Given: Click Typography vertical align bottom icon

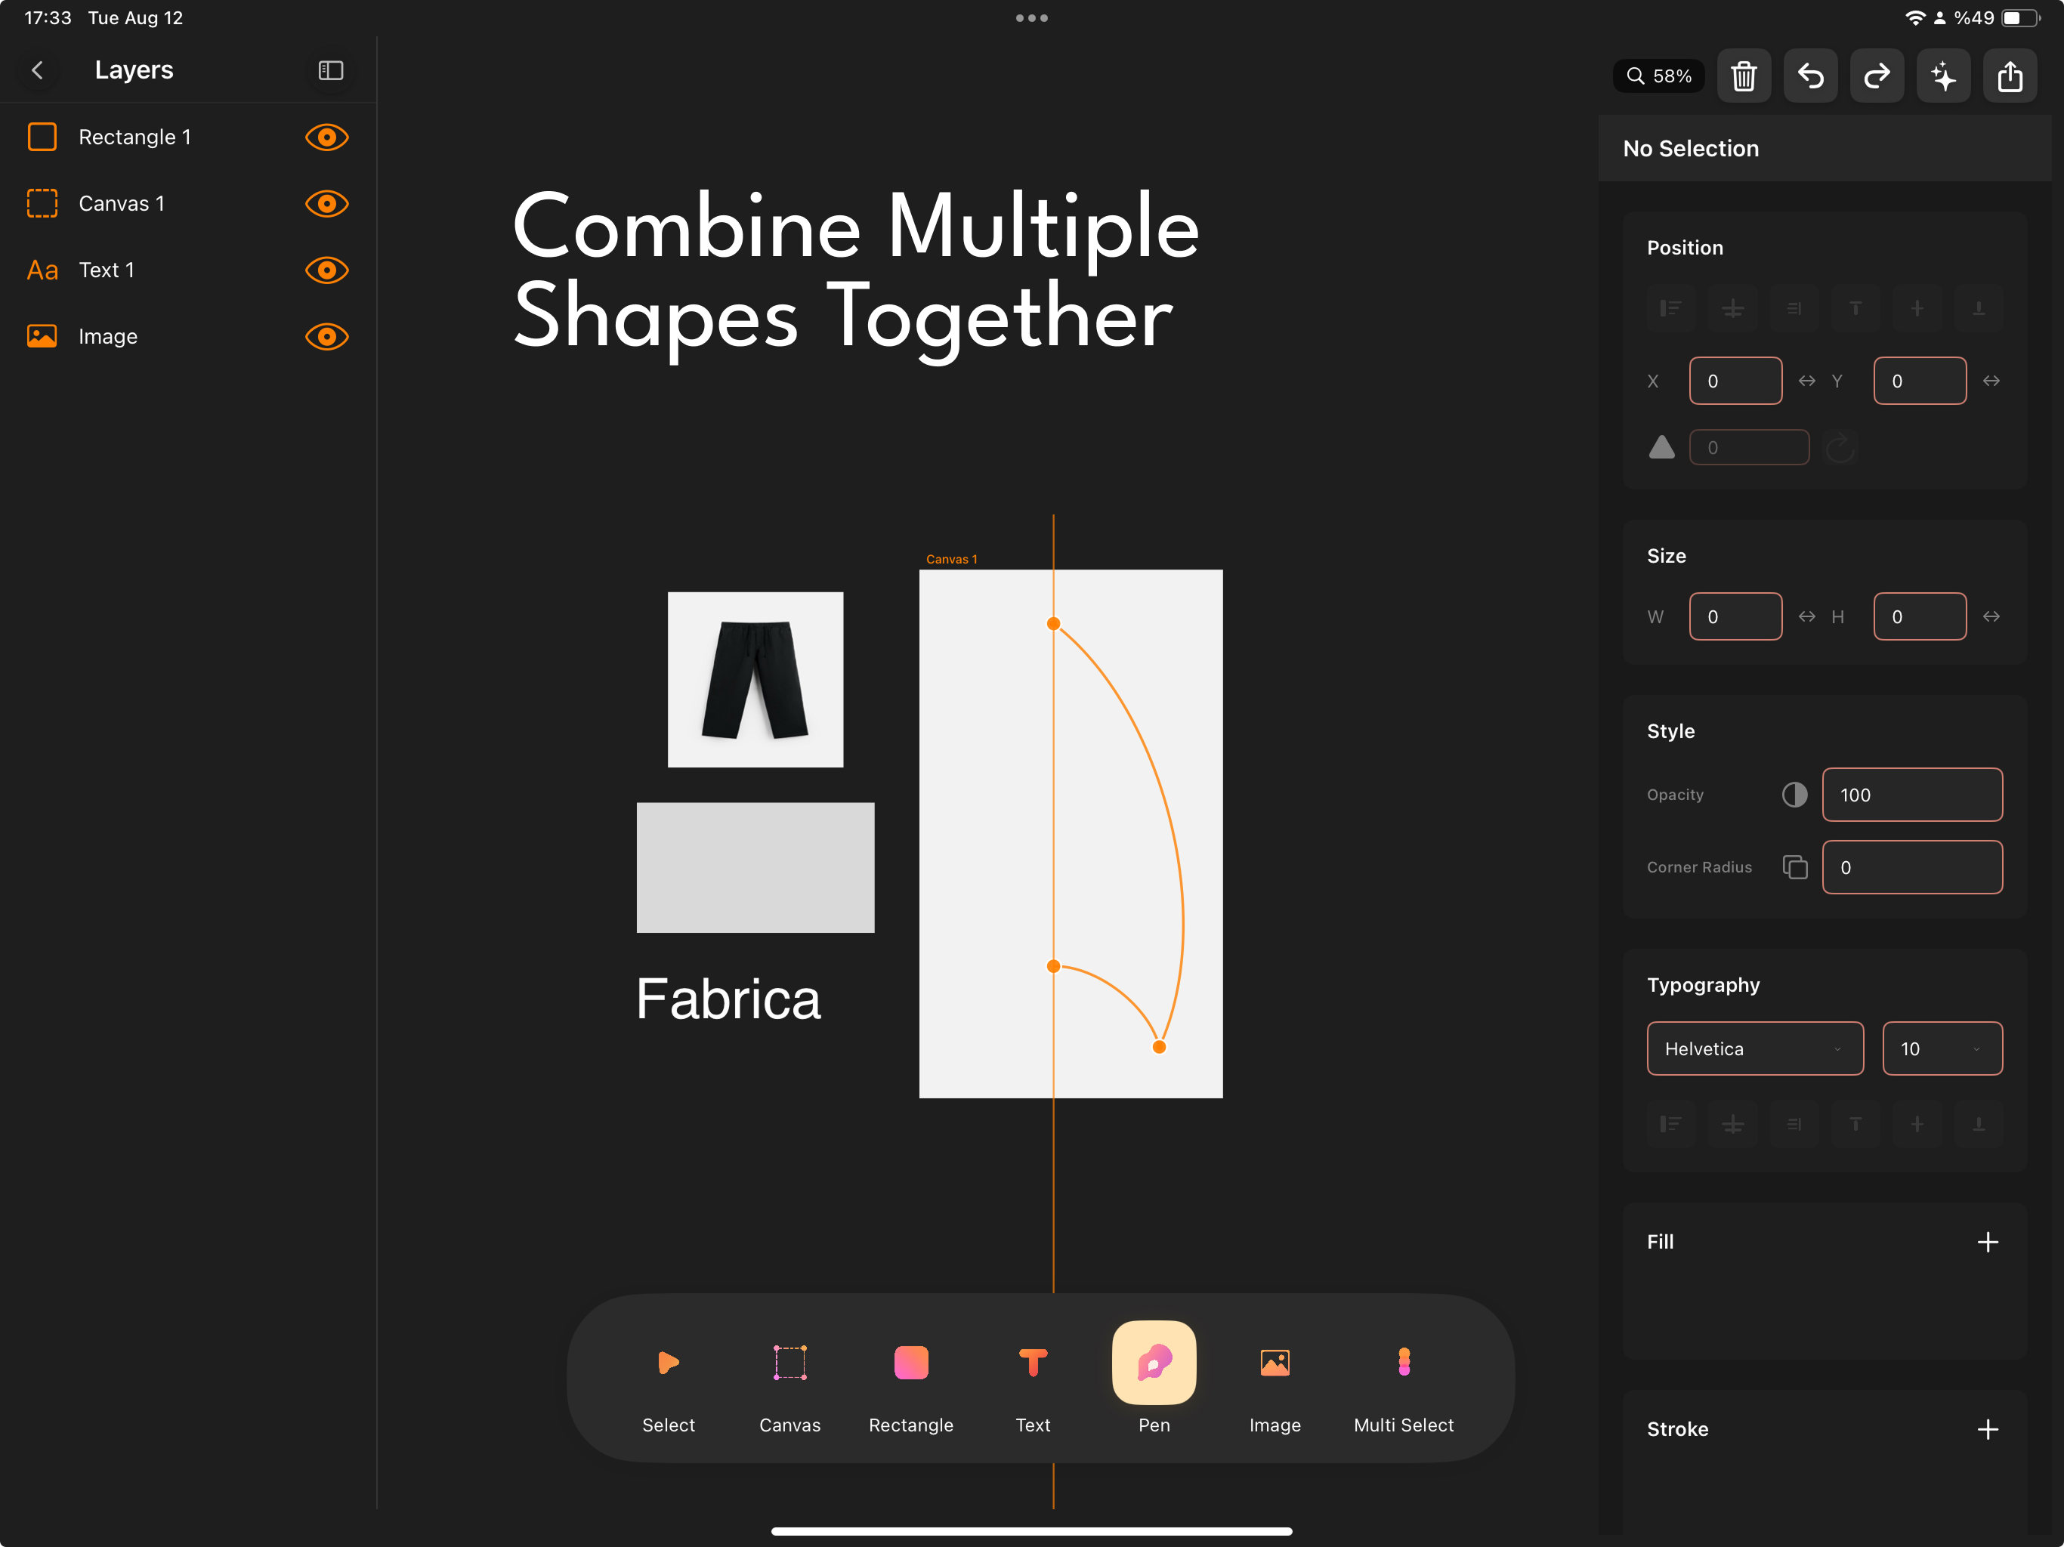Looking at the screenshot, I should [x=1978, y=1124].
